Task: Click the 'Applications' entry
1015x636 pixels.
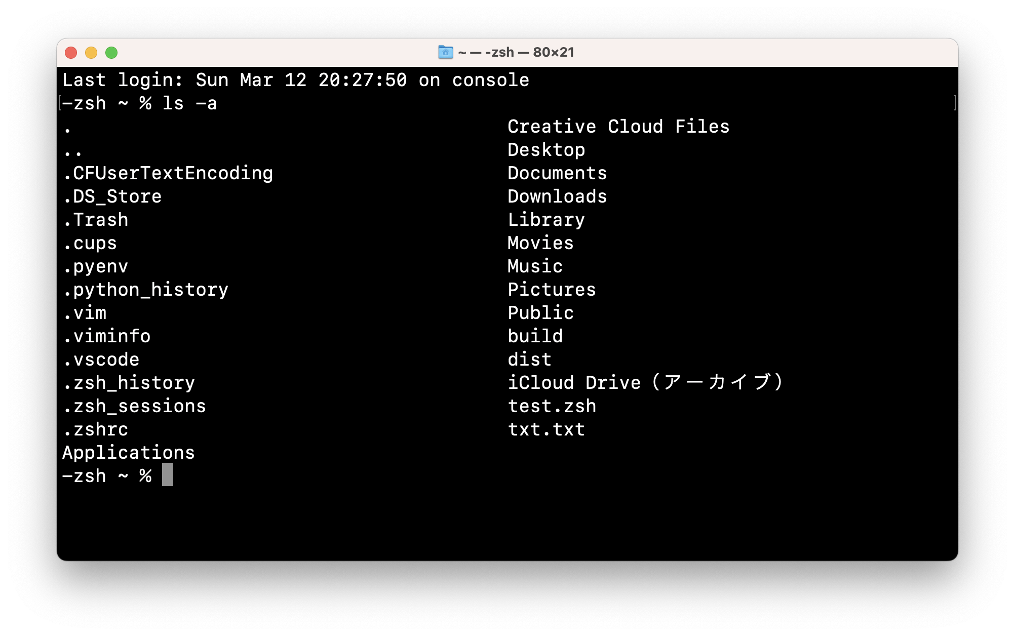Action: [x=129, y=453]
